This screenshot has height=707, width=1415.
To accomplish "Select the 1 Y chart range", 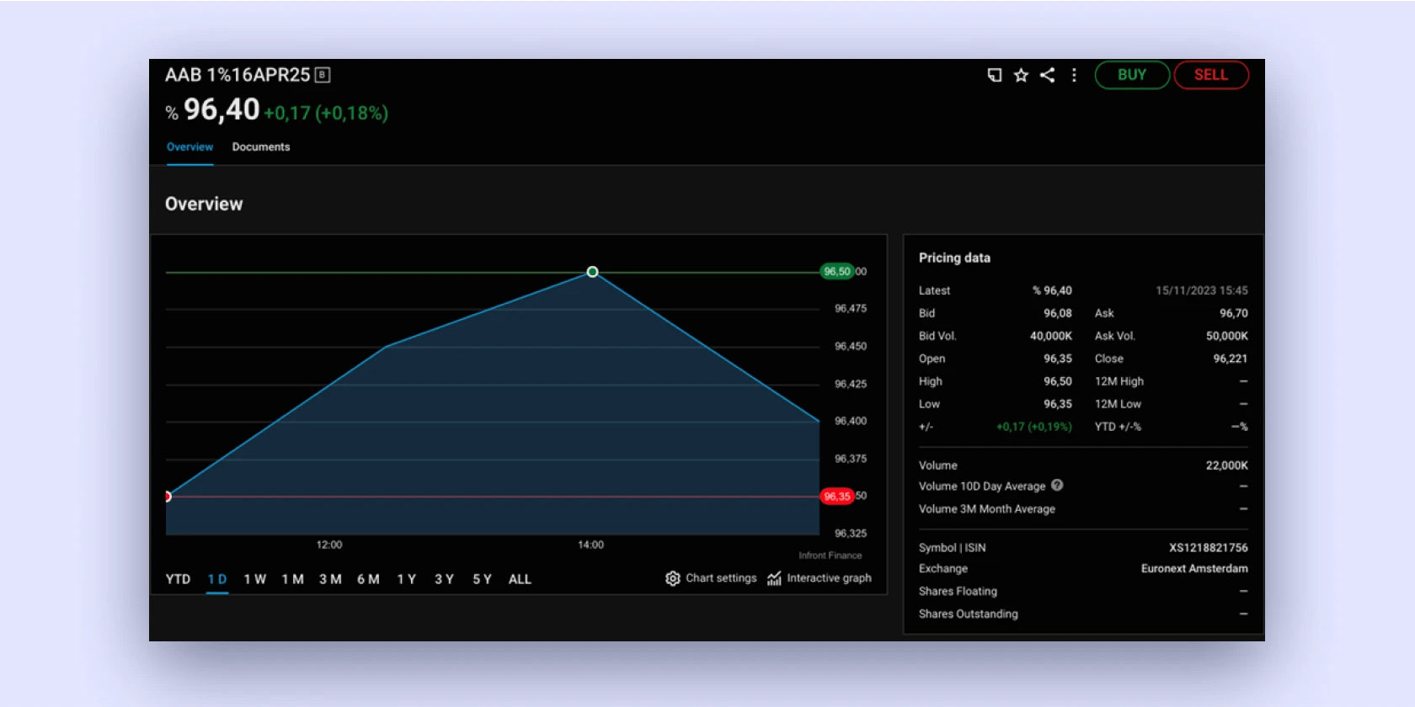I will (407, 579).
